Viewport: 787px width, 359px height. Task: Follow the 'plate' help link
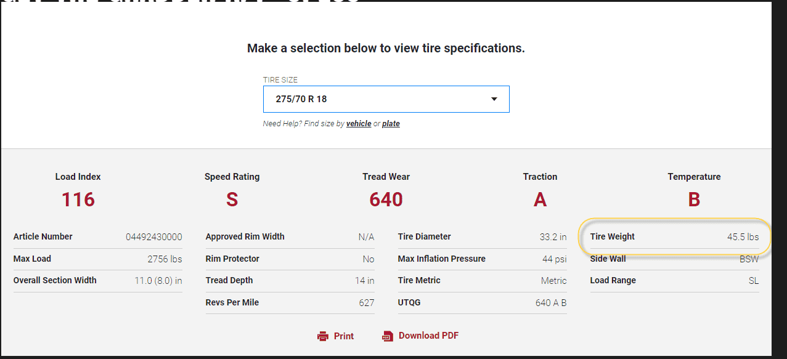(x=391, y=124)
